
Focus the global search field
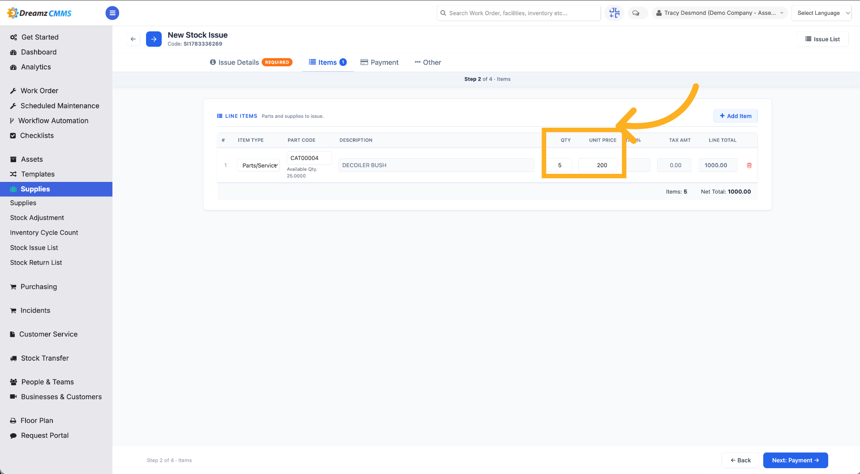pyautogui.click(x=519, y=13)
